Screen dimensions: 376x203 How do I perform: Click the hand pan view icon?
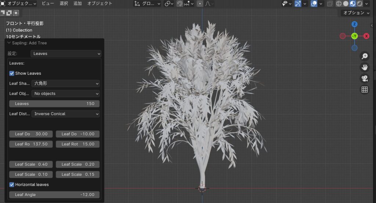point(365,67)
